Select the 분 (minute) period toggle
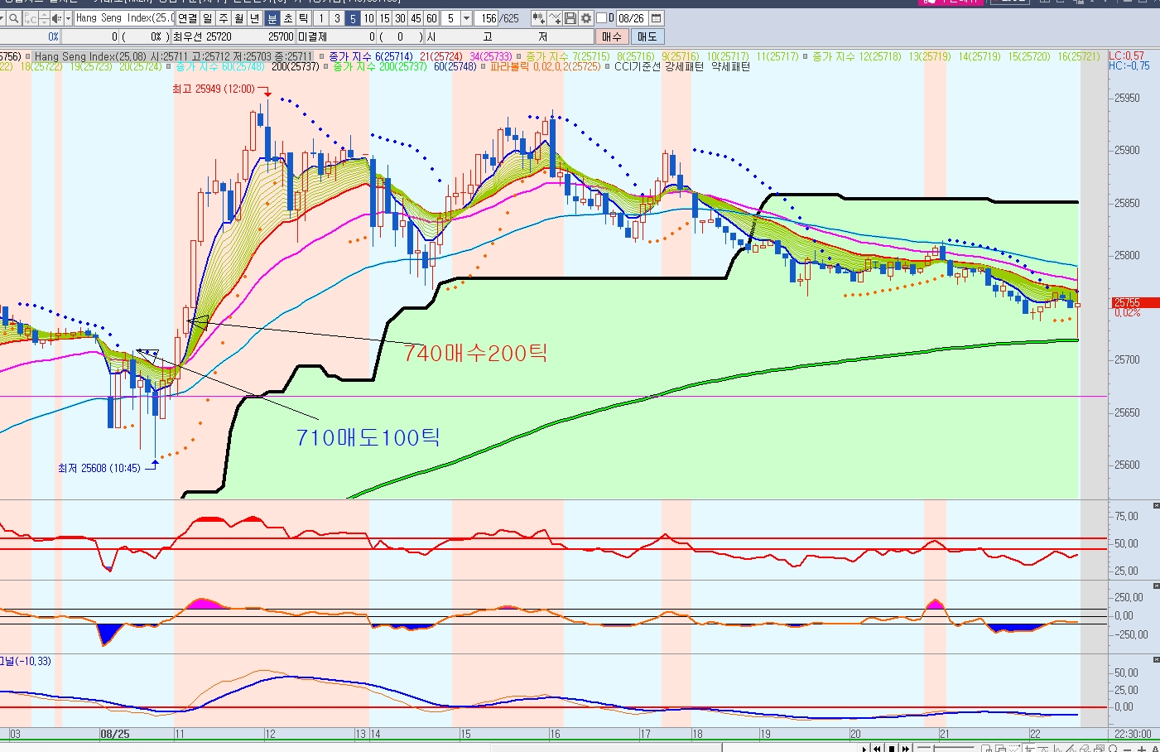 click(x=272, y=18)
